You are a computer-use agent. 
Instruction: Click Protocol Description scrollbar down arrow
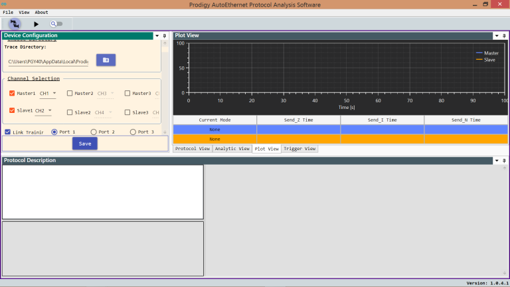(505, 273)
